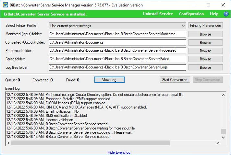Select the 'Enhanced Metafile (EMF) support enabled' line
This screenshot has height=155, width=231.
click(x=59, y=99)
